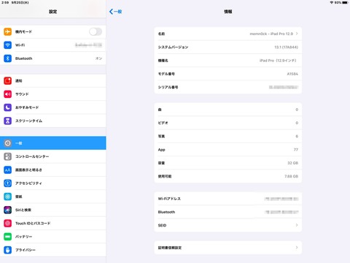Tap the Touch ID fingerprint icon
The image size is (350, 263).
click(7, 224)
